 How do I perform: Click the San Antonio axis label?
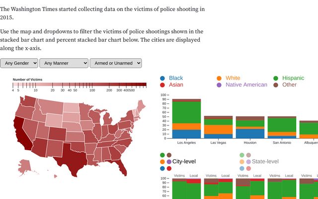point(282,143)
